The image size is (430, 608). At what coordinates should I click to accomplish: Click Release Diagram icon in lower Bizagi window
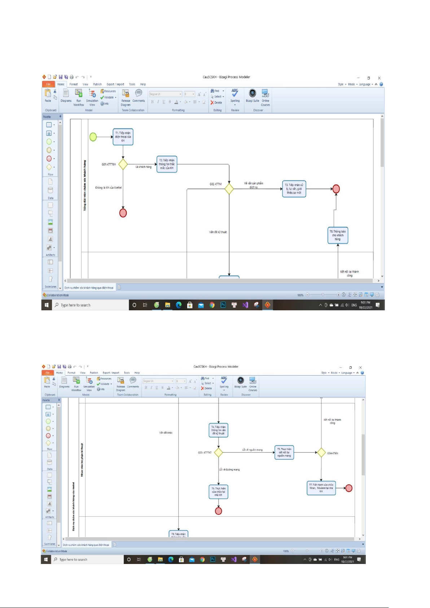[121, 380]
